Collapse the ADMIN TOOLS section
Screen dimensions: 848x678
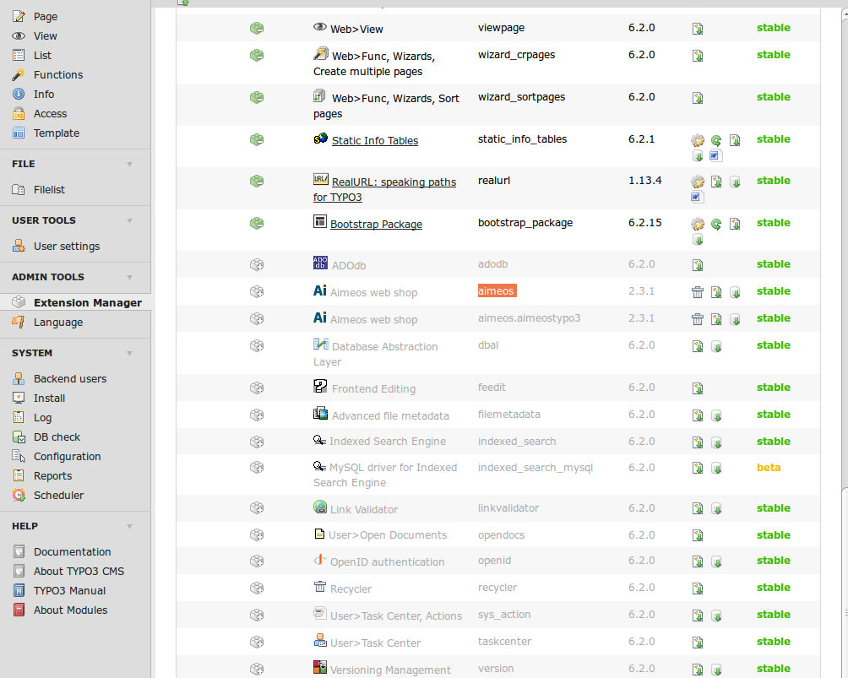point(130,277)
